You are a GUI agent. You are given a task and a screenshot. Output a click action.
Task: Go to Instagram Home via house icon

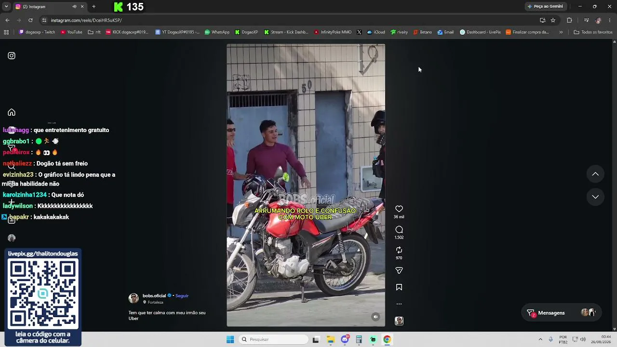[x=12, y=112]
